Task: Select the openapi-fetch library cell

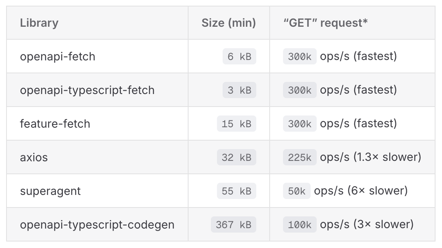Action: (58, 57)
